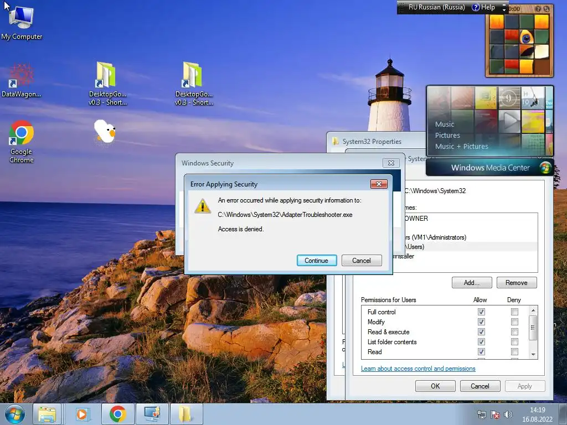Select Music + Pictures in gadget
This screenshot has height=425, width=567.
click(x=461, y=146)
